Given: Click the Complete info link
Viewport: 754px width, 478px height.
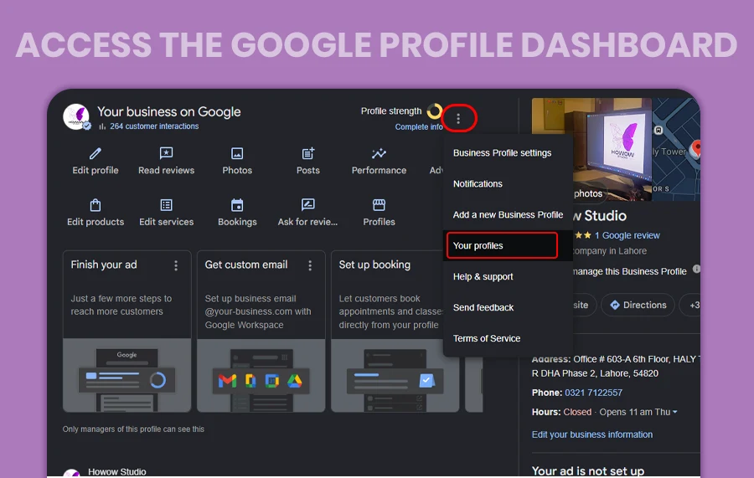Looking at the screenshot, I should (x=418, y=127).
